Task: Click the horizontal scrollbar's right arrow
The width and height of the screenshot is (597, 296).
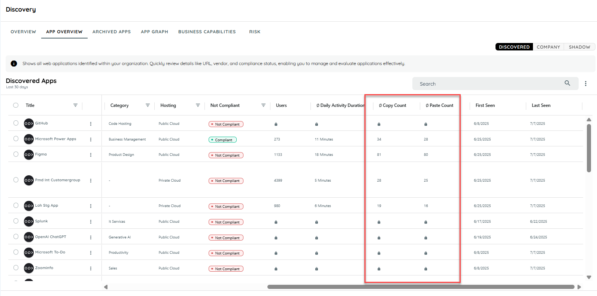Action: (x=579, y=287)
